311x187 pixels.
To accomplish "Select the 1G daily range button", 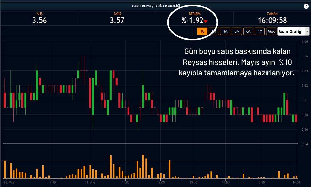I will point(202,31).
